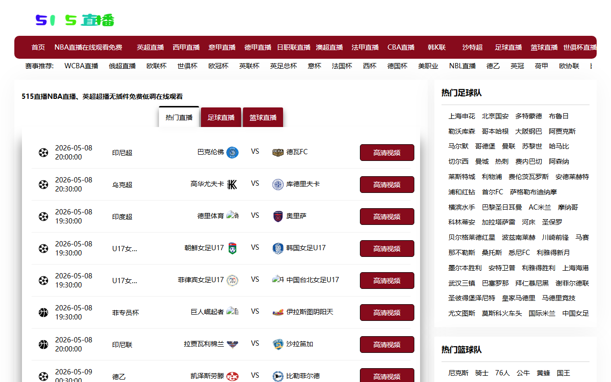
Task: Click 印尼超 league label
Action: [x=122, y=153]
